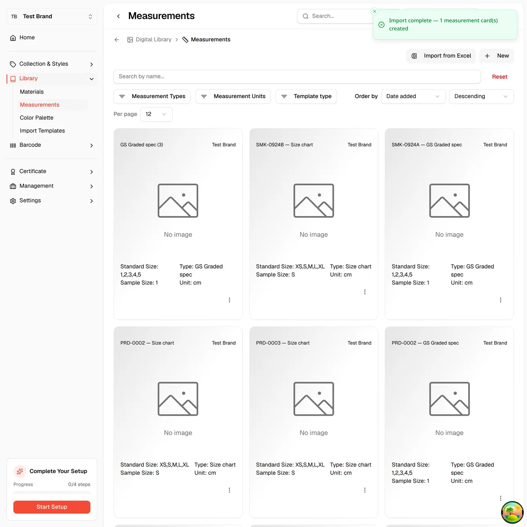The width and height of the screenshot is (527, 527).
Task: Click the New measurement button
Action: pyautogui.click(x=497, y=56)
